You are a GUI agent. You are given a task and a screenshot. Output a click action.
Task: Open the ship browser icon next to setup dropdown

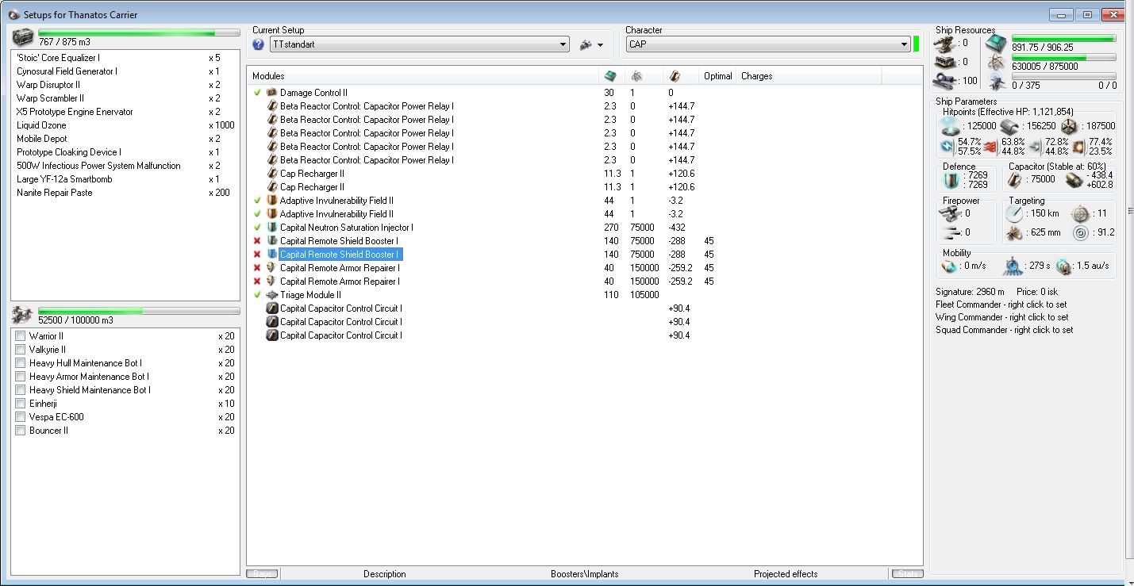click(586, 45)
